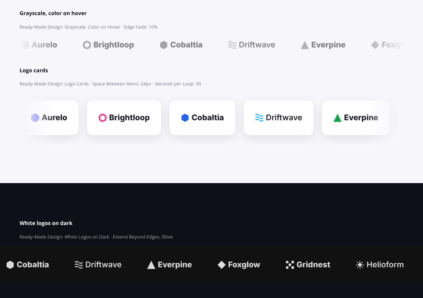Click the grayscale Driftwave wordmark
This screenshot has height=298, width=423.
coord(257,45)
